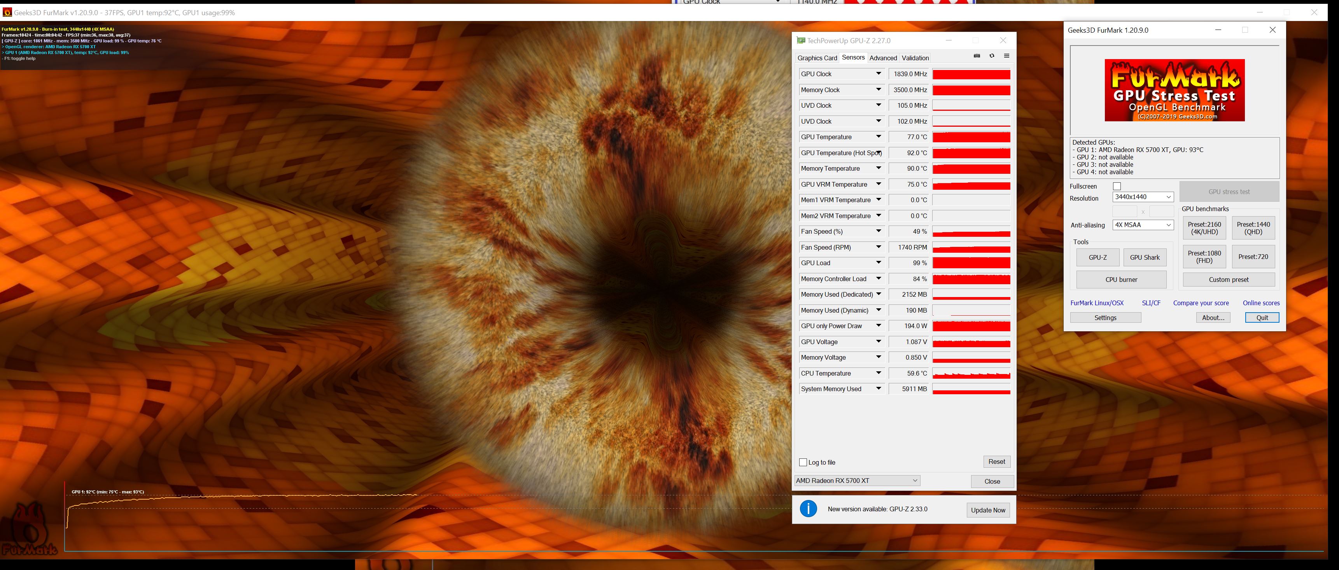
Task: Expand the Fan Speed (RPM) dropdown arrow
Action: [879, 247]
